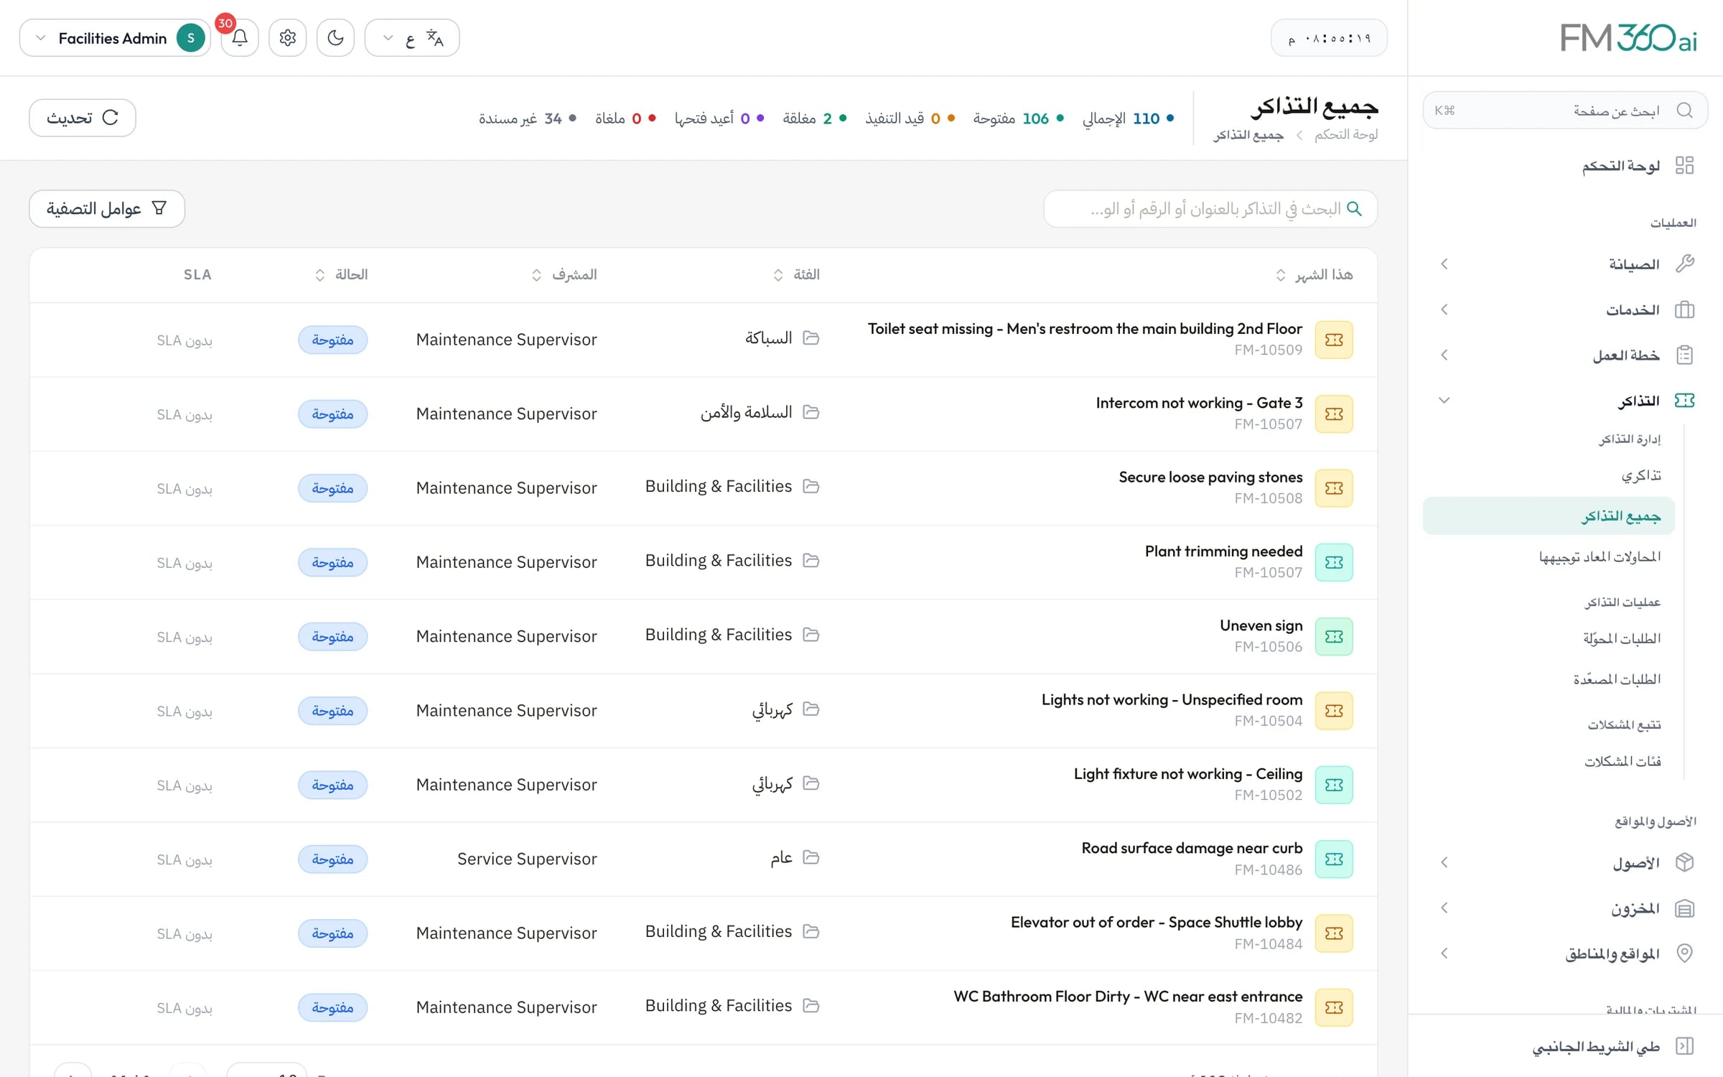
Task: Open المحاولات المعاد توجيهها sidebar item
Action: (x=1600, y=556)
